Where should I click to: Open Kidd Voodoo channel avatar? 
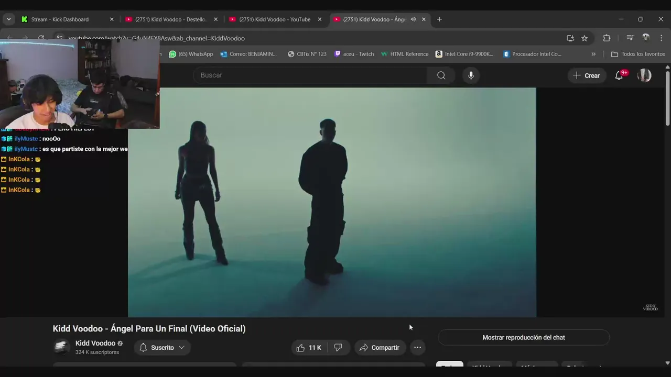tap(61, 347)
